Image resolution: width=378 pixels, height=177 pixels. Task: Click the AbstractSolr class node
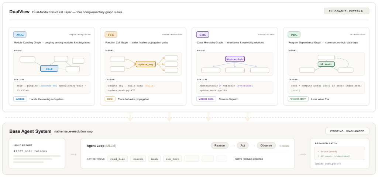point(235,59)
